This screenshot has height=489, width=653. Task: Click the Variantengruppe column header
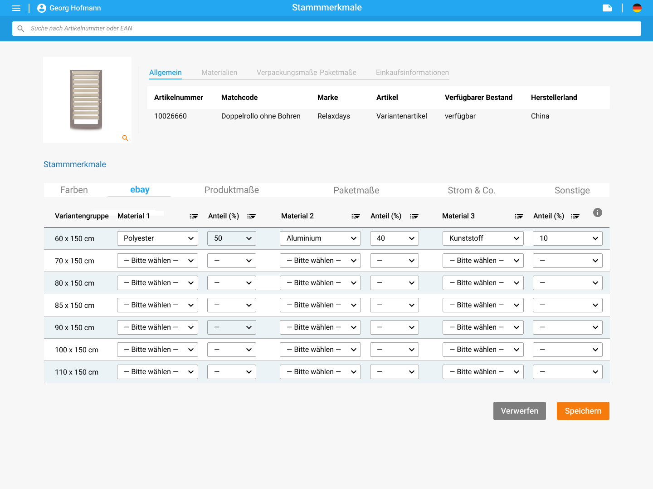click(x=82, y=216)
